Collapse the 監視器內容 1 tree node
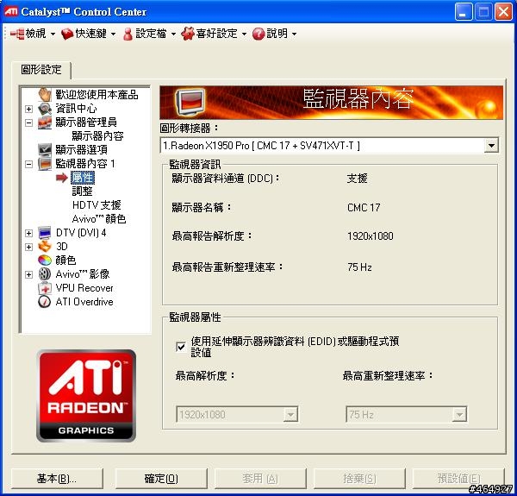517x496 pixels. pyautogui.click(x=29, y=164)
